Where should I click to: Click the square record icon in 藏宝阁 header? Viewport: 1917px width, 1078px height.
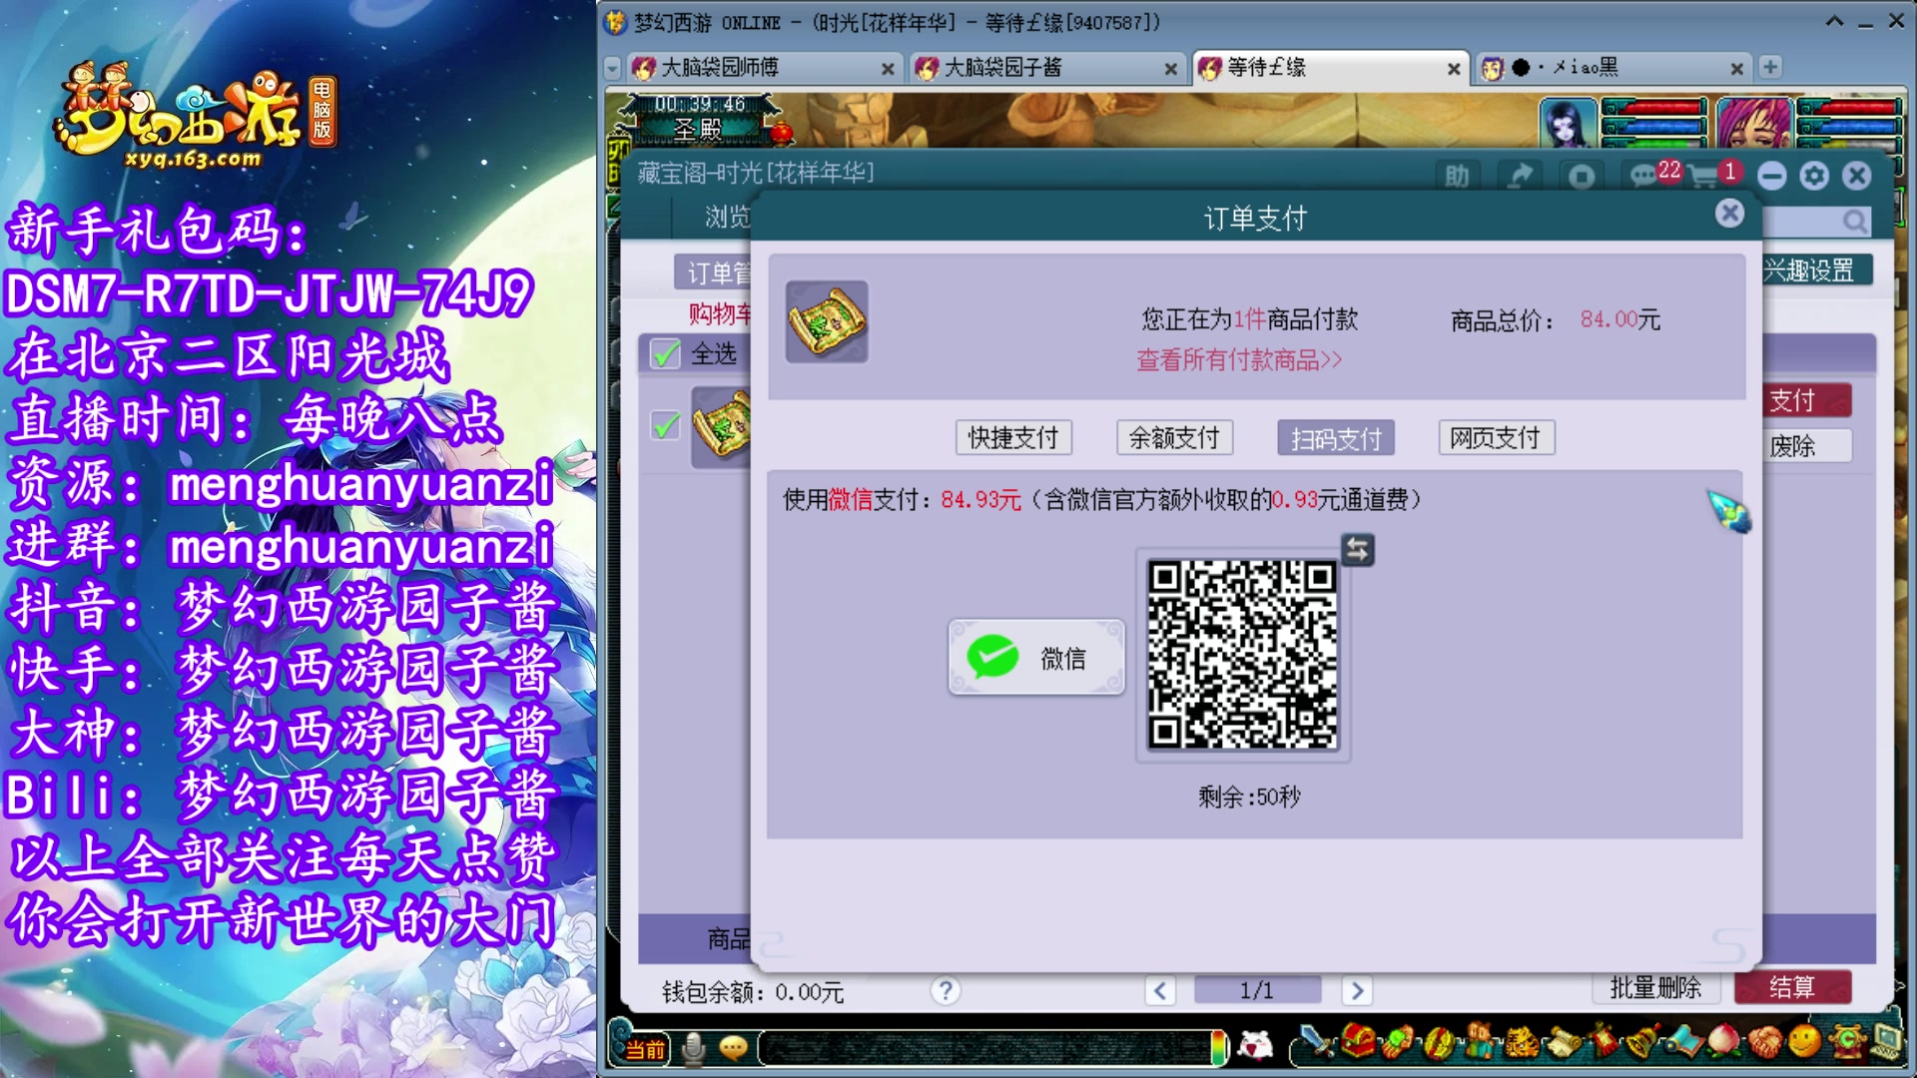tap(1582, 177)
